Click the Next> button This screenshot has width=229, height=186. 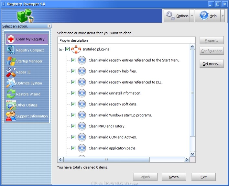[174, 177]
